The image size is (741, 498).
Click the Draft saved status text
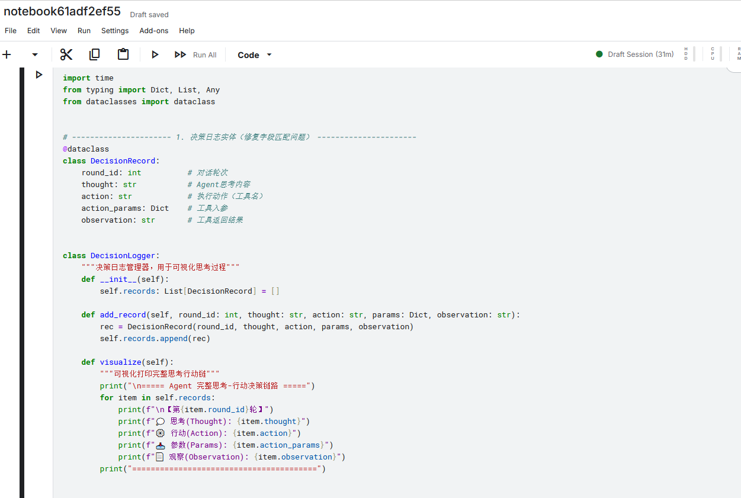[149, 15]
